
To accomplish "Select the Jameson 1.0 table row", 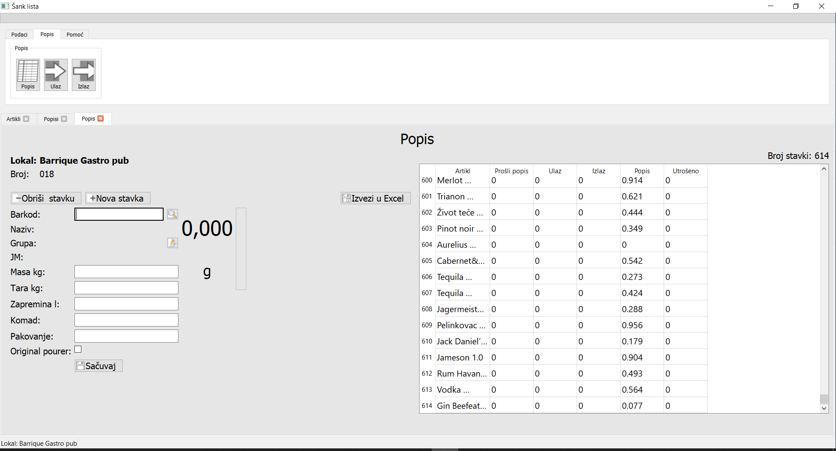I will click(460, 357).
